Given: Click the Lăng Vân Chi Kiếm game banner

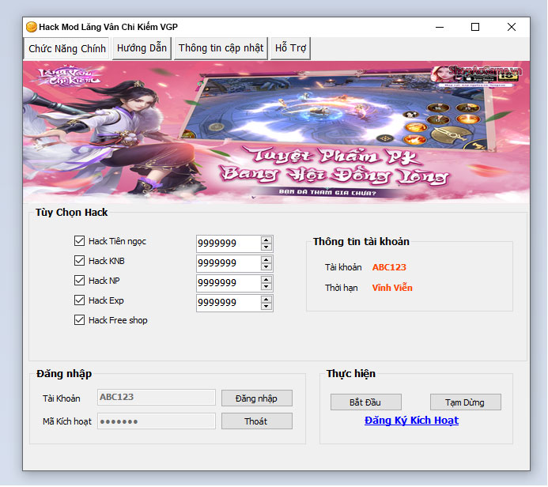Looking at the screenshot, I should coord(276,132).
